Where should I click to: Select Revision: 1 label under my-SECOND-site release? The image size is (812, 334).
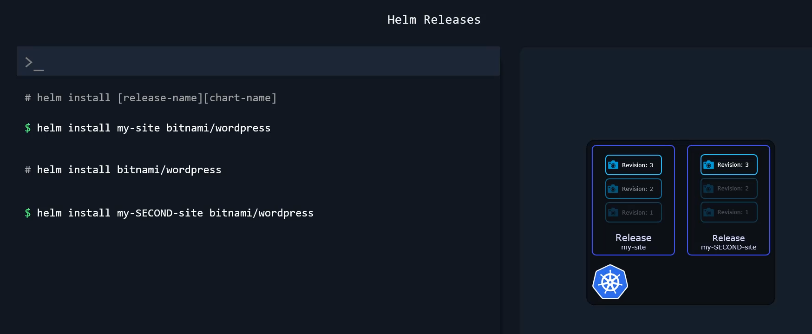coord(733,212)
